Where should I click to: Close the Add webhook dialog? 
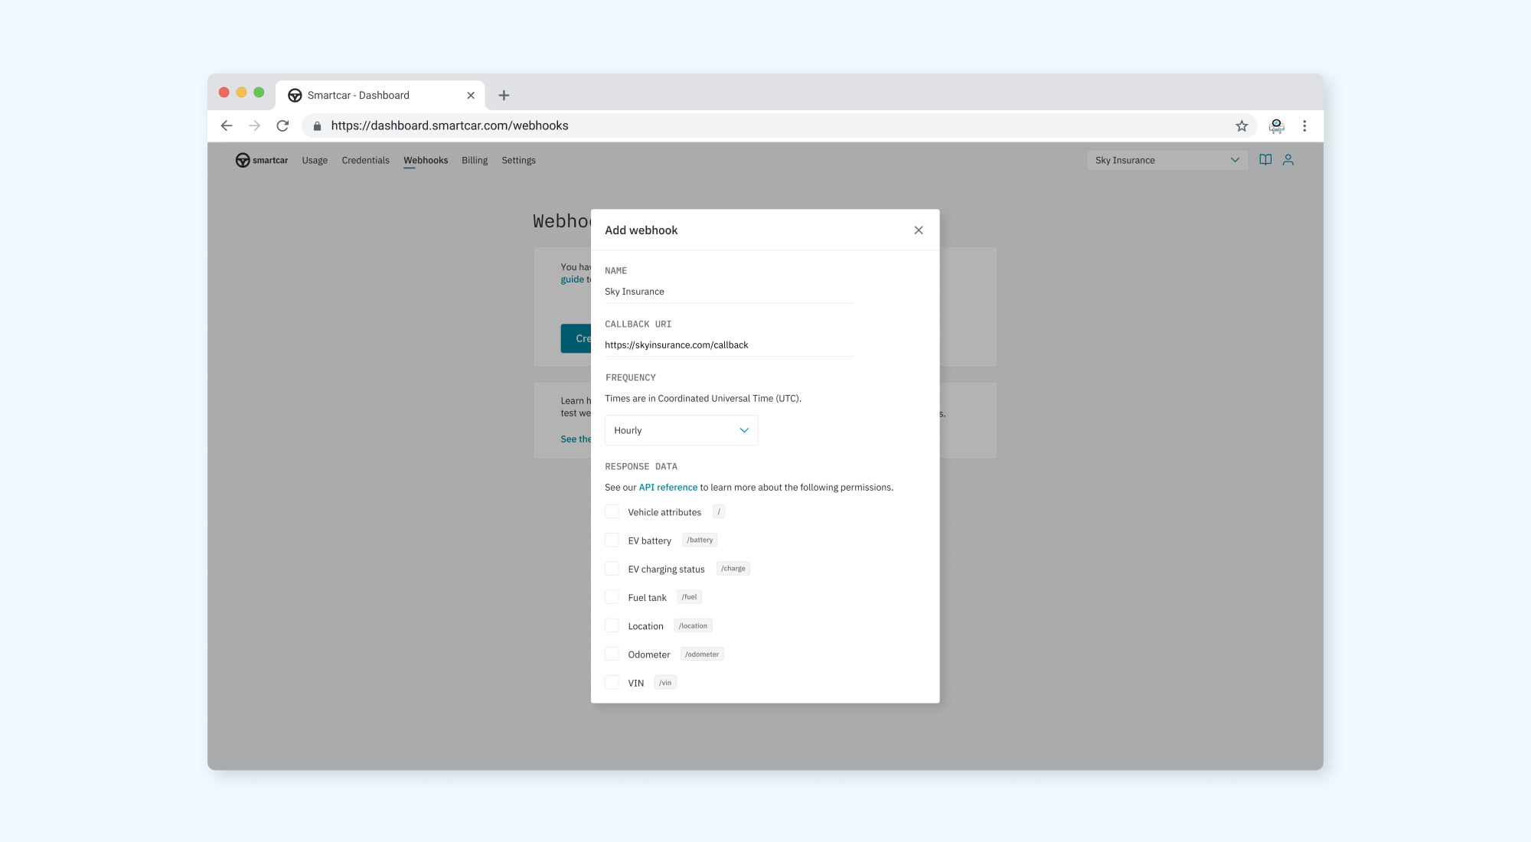(918, 230)
